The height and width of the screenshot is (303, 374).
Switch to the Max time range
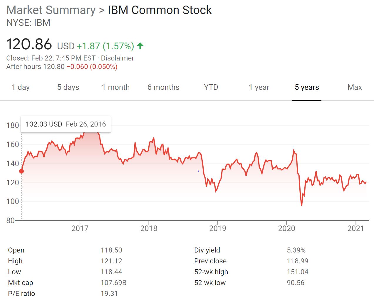point(355,87)
